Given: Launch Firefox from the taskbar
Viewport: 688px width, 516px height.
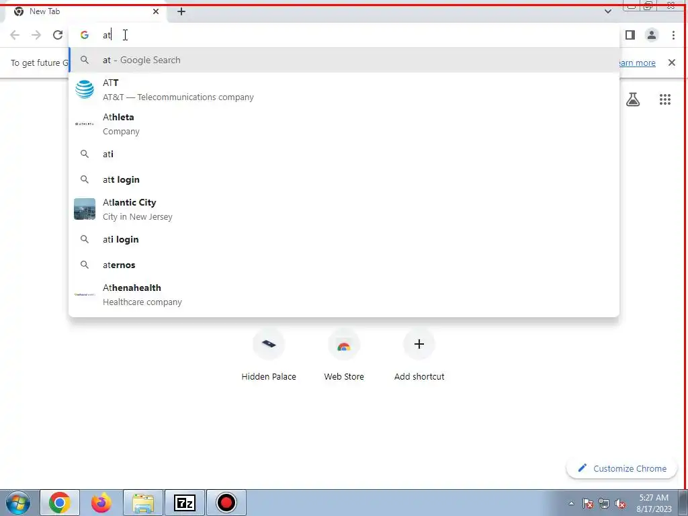Looking at the screenshot, I should (101, 503).
